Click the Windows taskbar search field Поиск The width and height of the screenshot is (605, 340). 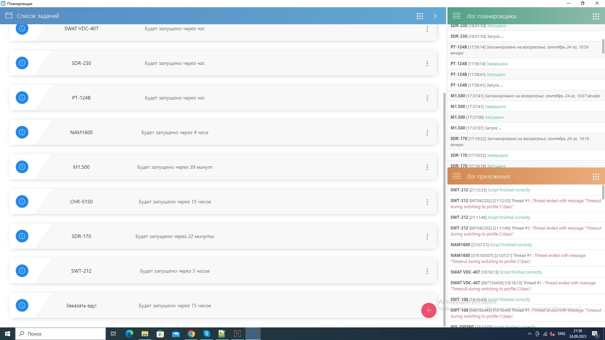[x=60, y=334]
